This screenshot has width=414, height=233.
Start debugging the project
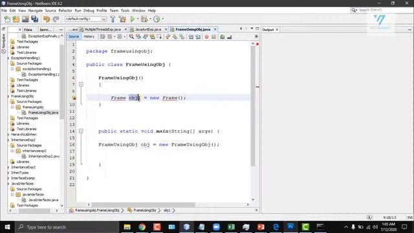click(144, 19)
